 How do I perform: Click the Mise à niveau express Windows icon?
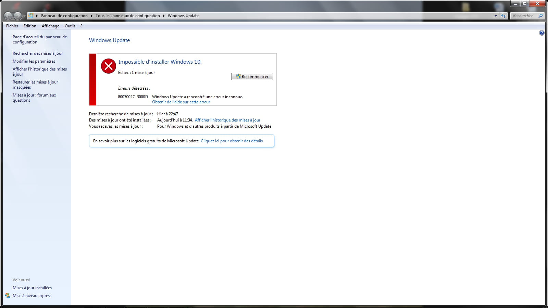[x=8, y=296]
